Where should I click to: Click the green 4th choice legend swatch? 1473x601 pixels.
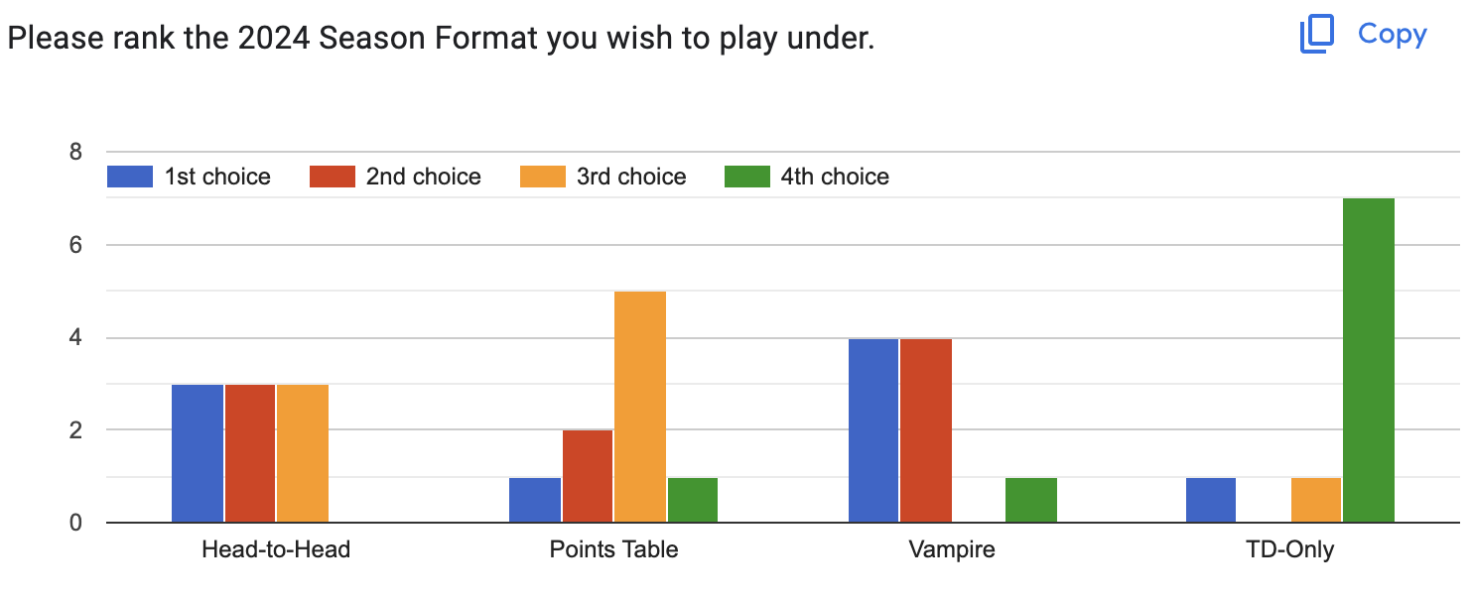point(747,177)
